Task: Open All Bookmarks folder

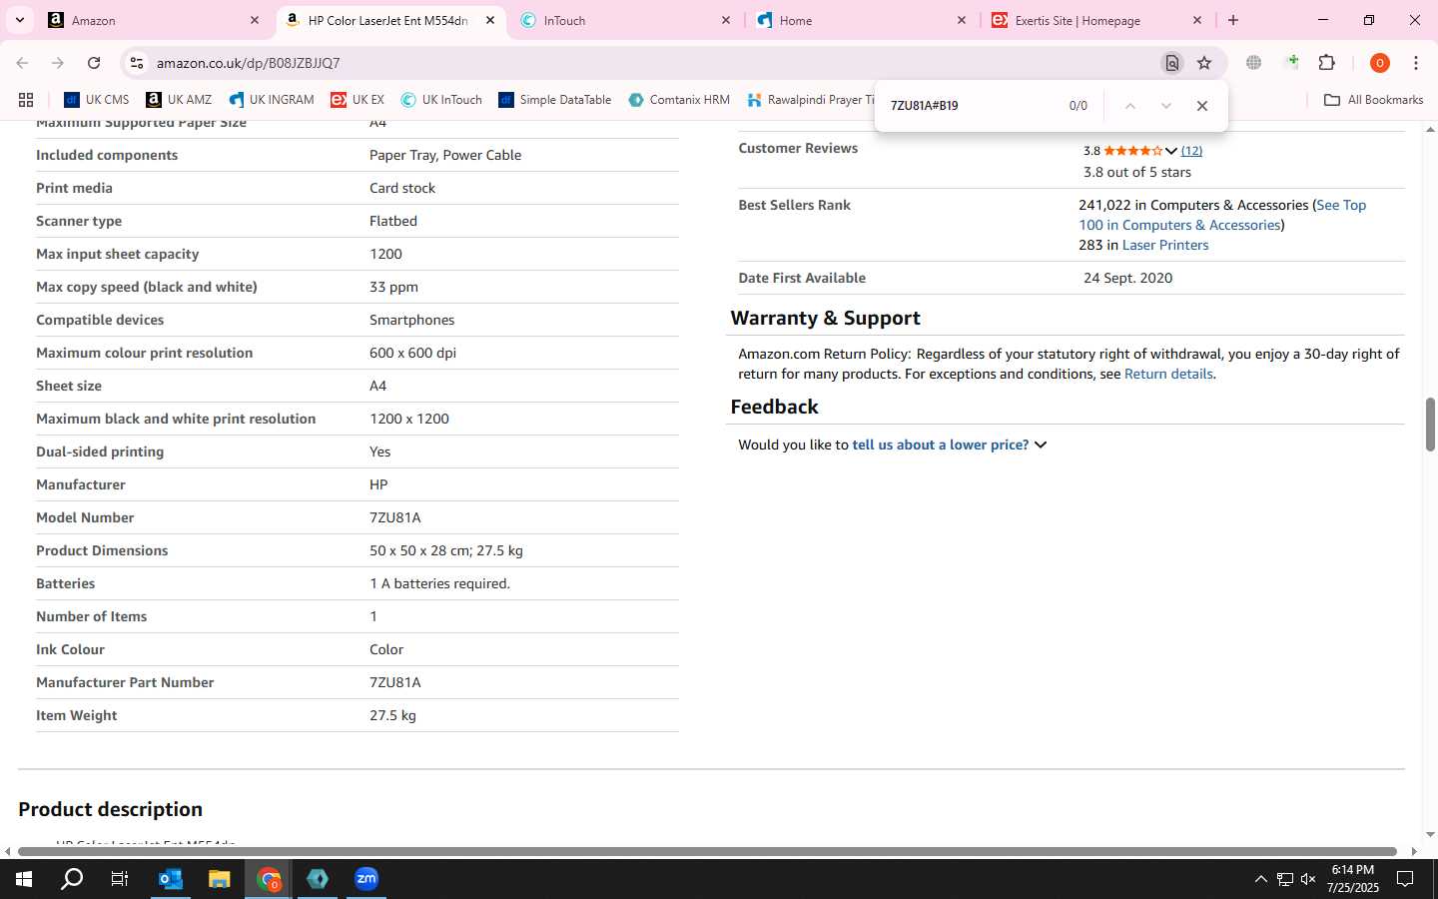Action: 1373,100
